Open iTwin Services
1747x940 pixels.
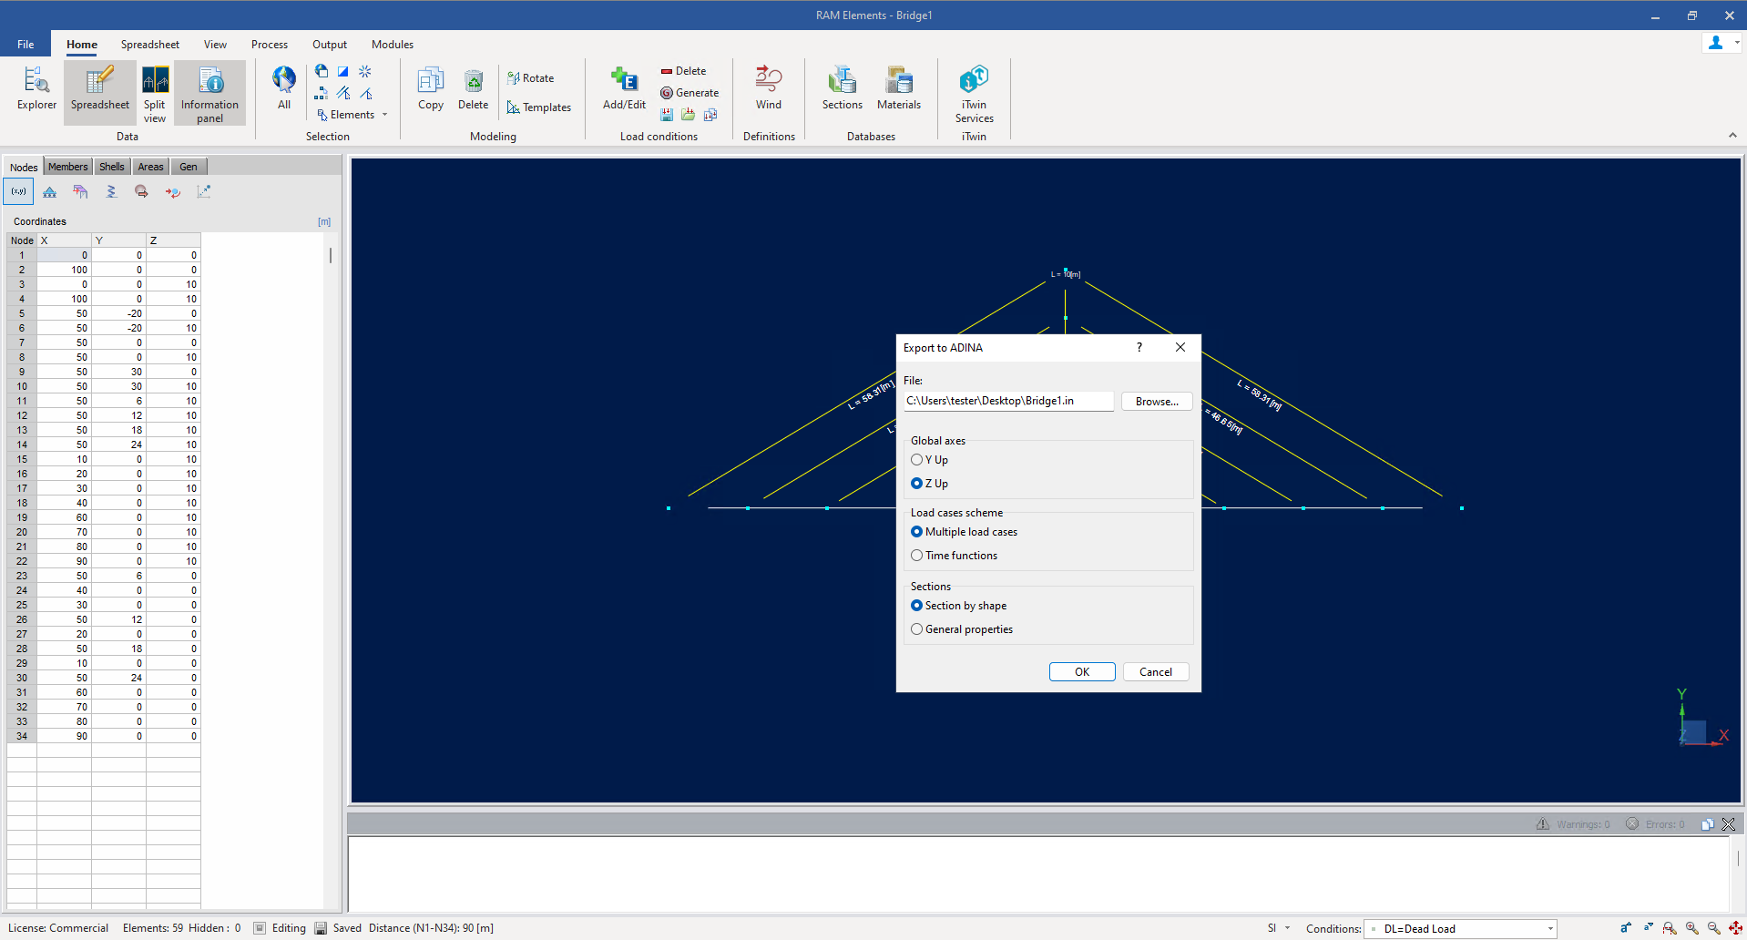click(x=975, y=94)
